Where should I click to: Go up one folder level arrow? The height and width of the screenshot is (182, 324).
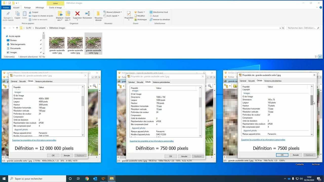[17, 28]
